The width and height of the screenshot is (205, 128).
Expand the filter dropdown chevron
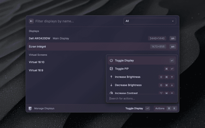173,21
